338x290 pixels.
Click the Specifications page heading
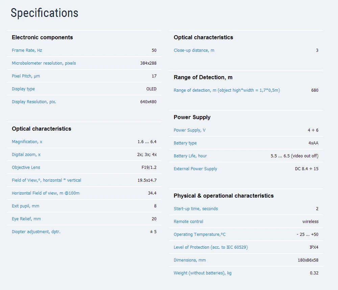(x=44, y=13)
